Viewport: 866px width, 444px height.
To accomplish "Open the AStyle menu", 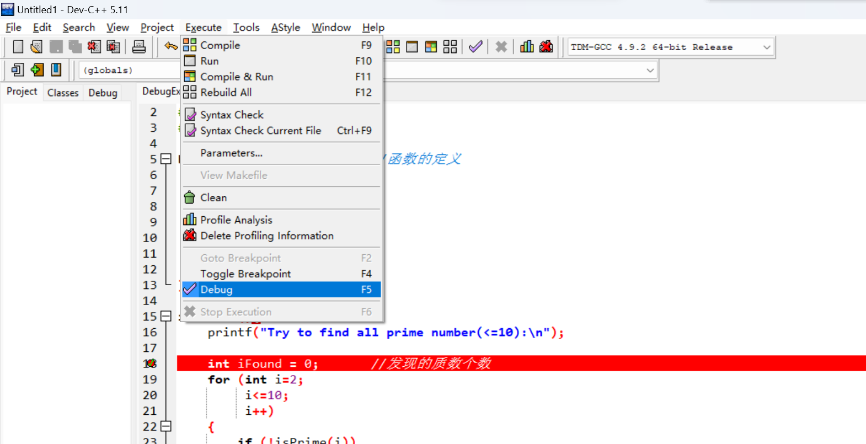I will click(286, 27).
